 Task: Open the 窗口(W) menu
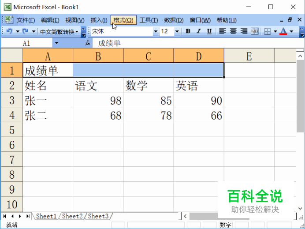pos(200,20)
